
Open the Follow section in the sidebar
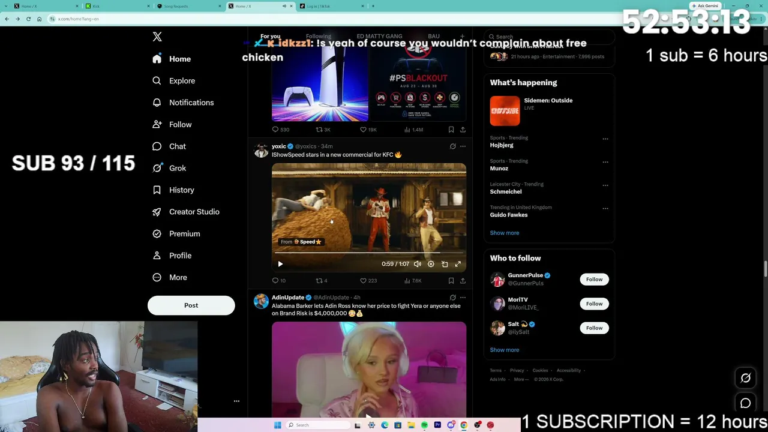point(172,124)
